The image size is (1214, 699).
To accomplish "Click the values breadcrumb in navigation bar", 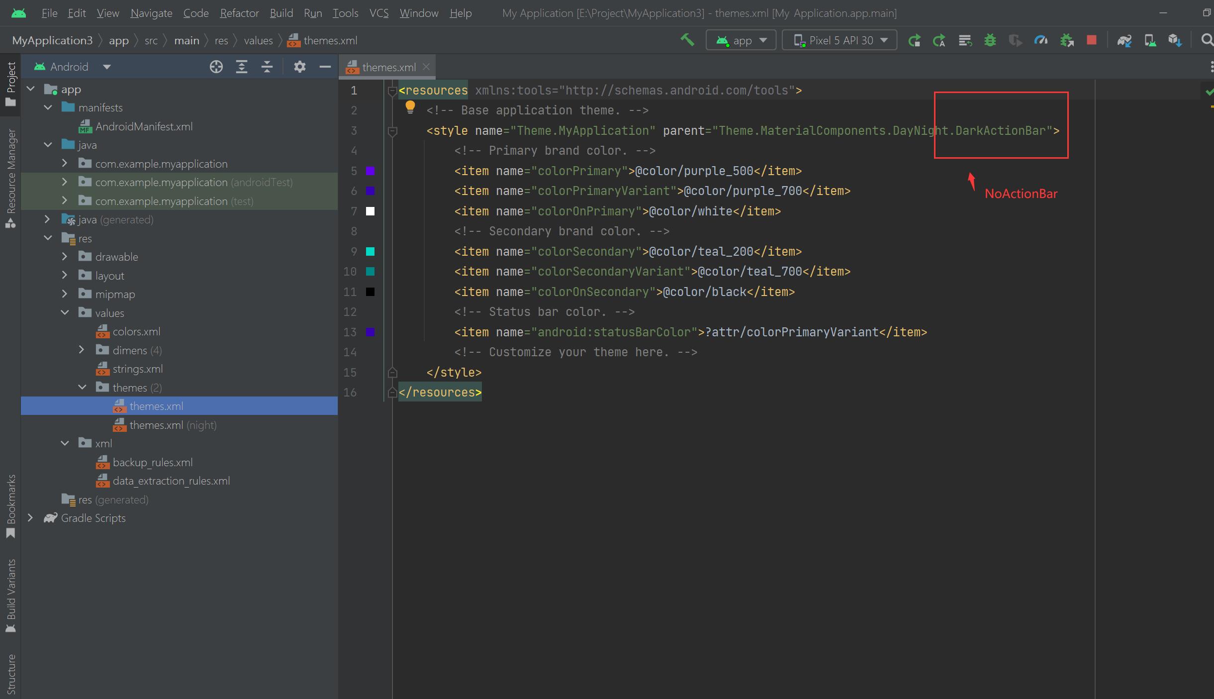I will point(258,40).
